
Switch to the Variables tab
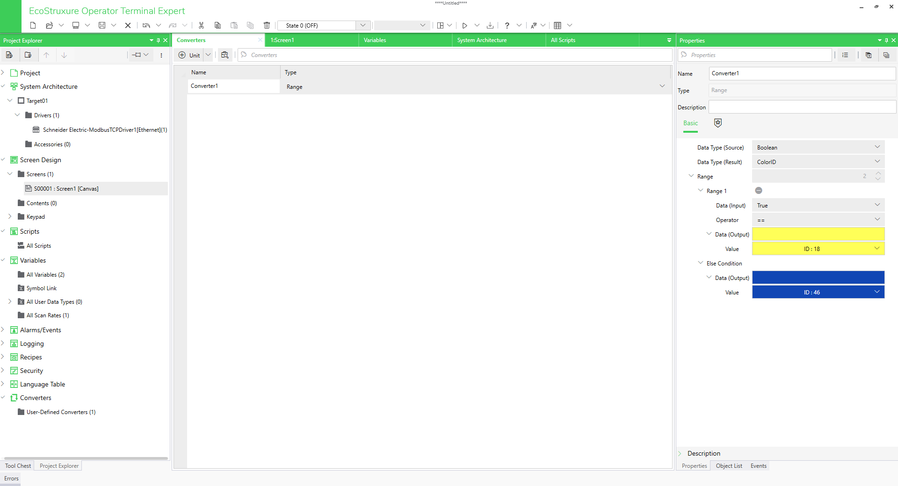[405, 40]
